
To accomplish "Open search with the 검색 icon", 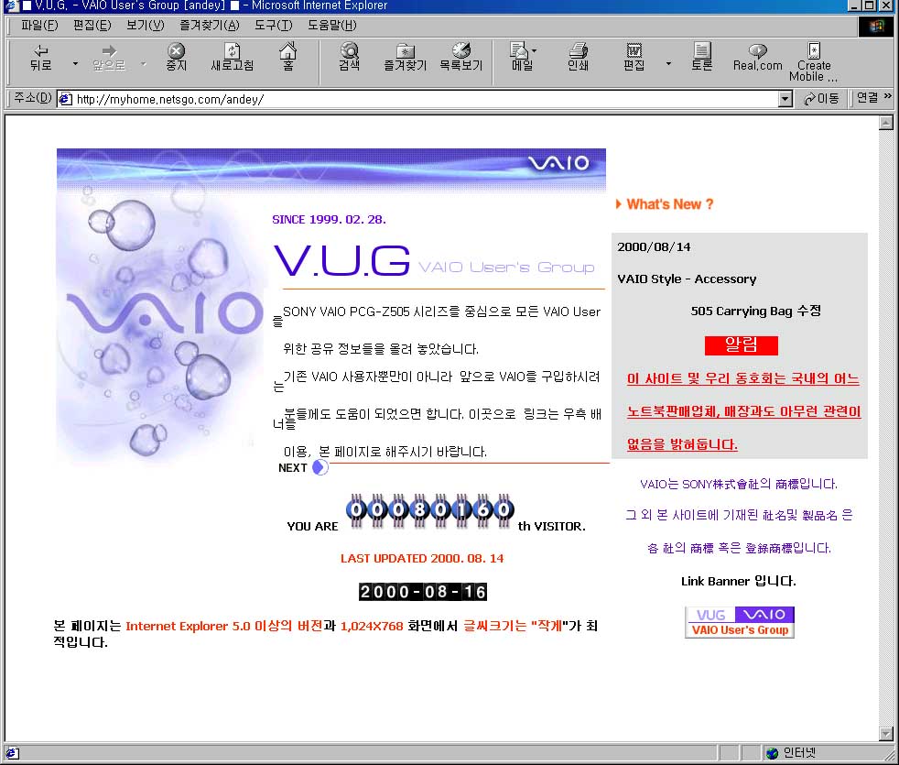I will 348,57.
